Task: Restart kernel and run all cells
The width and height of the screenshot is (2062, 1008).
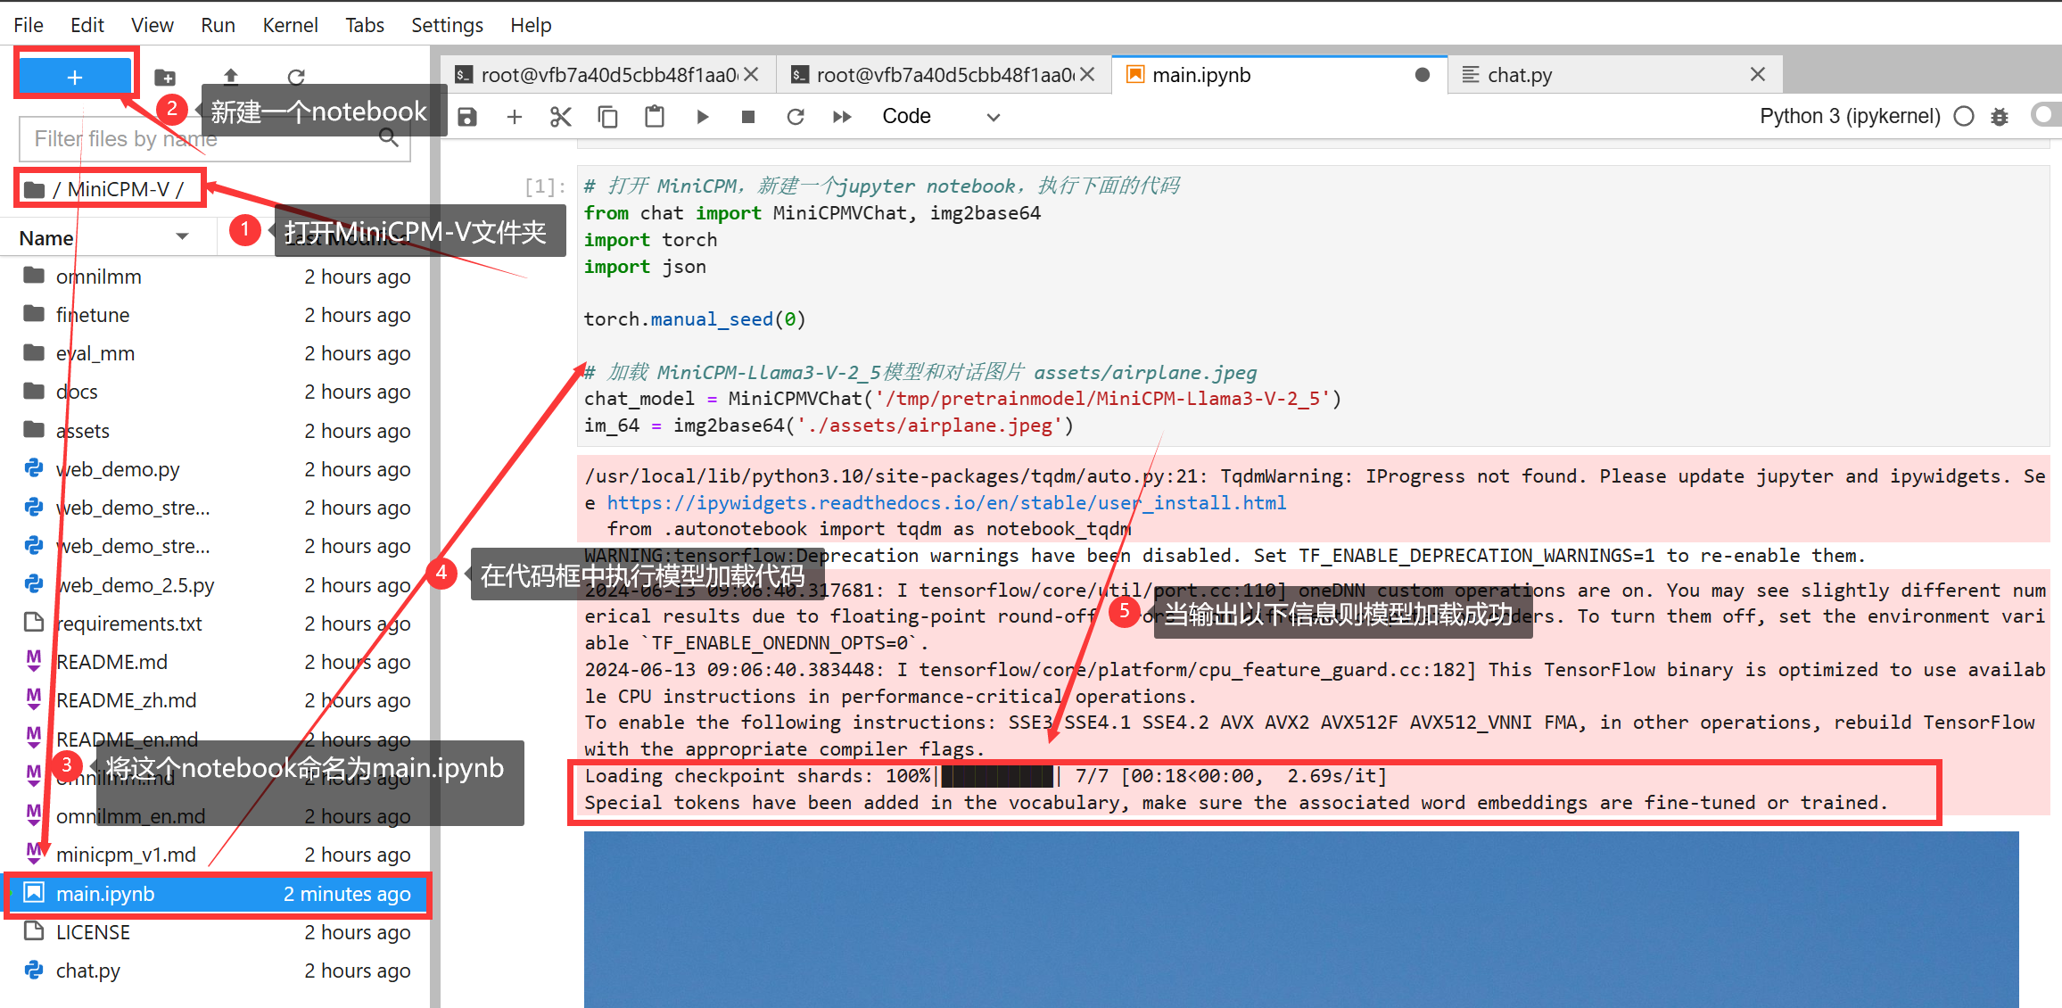Action: point(841,117)
